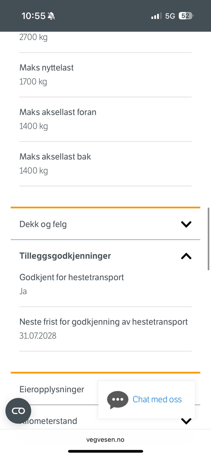Tap the 31.07.2028 deadline date
The height and width of the screenshot is (457, 211).
pyautogui.click(x=38, y=336)
